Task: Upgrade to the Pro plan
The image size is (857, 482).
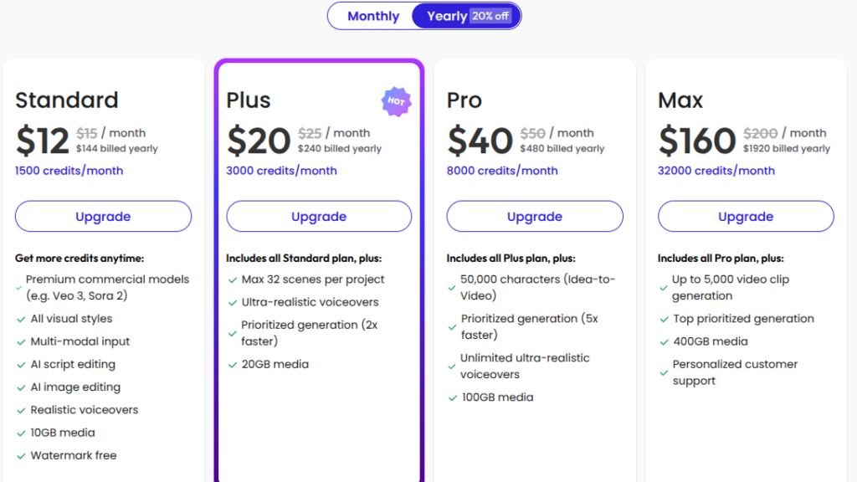Action: coord(535,217)
